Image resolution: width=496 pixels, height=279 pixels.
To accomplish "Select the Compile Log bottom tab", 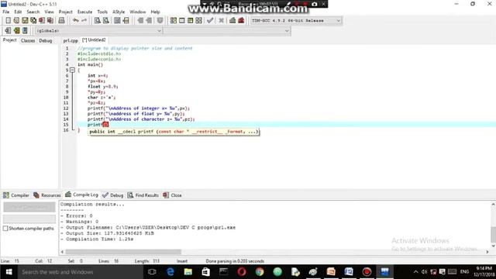I will [x=81, y=195].
